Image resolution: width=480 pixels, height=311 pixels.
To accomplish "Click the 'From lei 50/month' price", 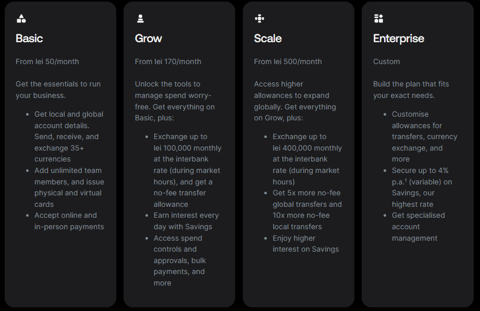I will click(x=47, y=61).
